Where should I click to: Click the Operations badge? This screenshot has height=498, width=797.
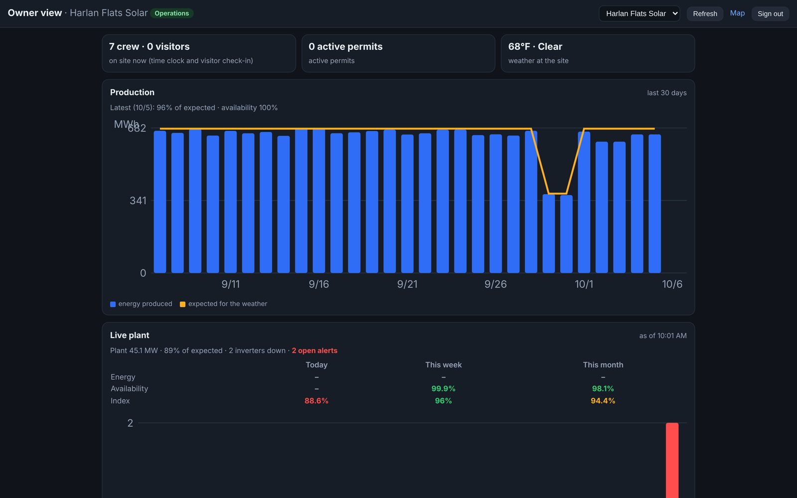pyautogui.click(x=171, y=13)
